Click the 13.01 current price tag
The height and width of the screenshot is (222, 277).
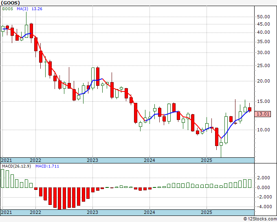263,114
